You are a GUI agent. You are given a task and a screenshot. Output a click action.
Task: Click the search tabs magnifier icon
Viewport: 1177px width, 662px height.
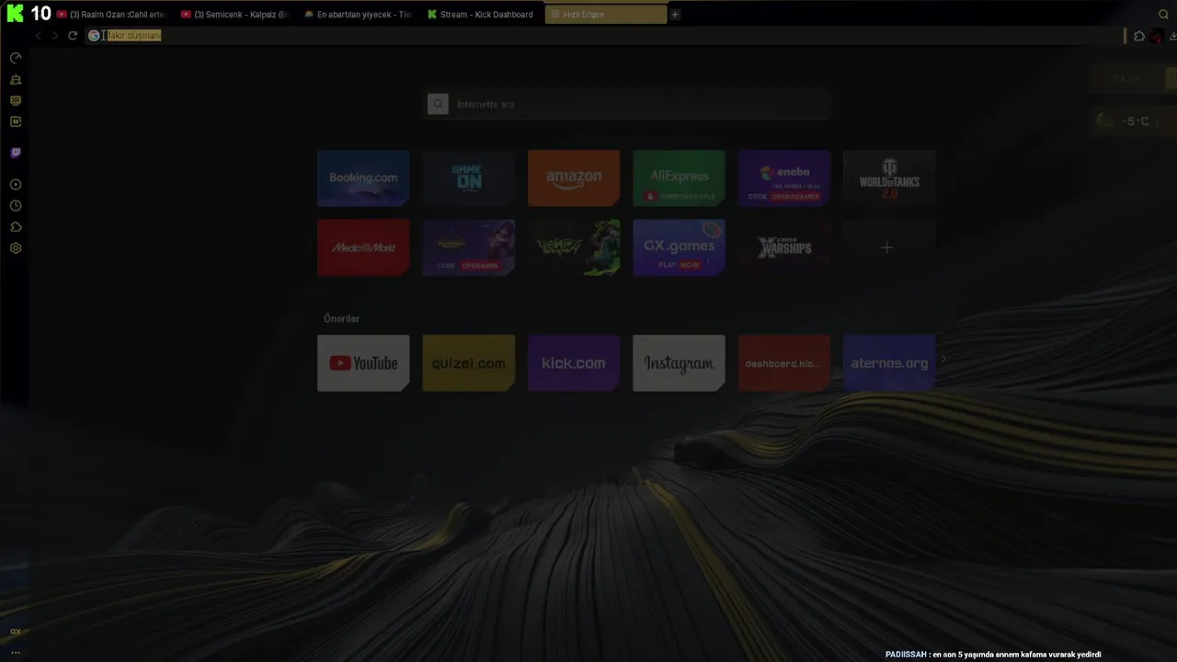(x=1164, y=15)
